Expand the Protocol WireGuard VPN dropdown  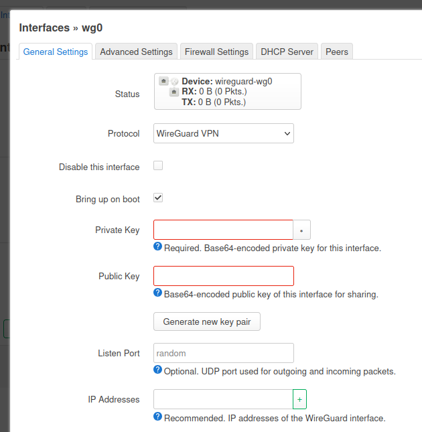[x=224, y=133]
